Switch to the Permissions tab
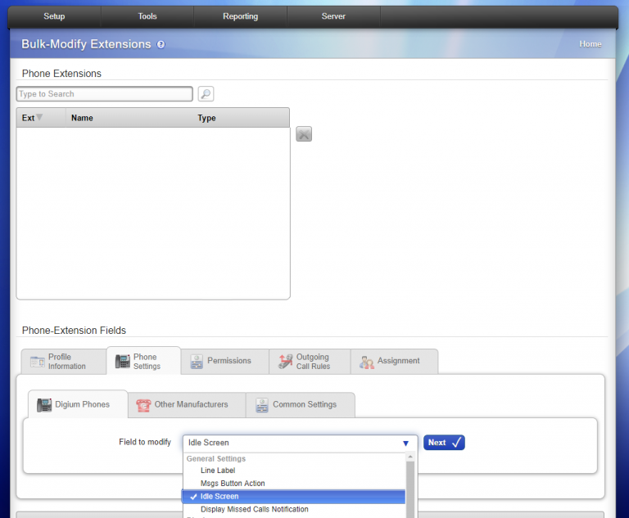The height and width of the screenshot is (518, 629). [x=225, y=361]
